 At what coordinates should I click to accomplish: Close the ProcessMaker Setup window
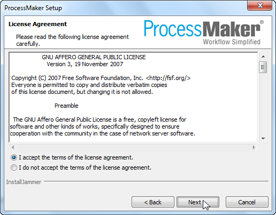click(x=260, y=5)
